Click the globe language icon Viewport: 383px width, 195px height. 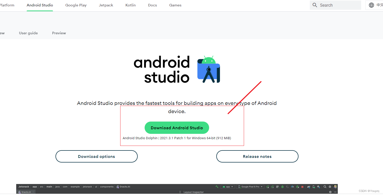point(371,5)
